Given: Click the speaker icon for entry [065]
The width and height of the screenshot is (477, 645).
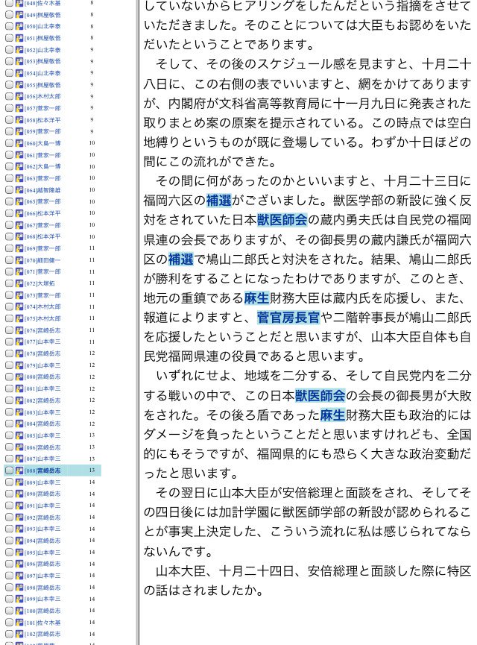Looking at the screenshot, I should 19,201.
